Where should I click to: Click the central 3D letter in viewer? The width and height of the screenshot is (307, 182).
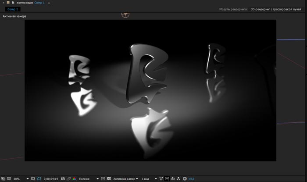coord(148,74)
